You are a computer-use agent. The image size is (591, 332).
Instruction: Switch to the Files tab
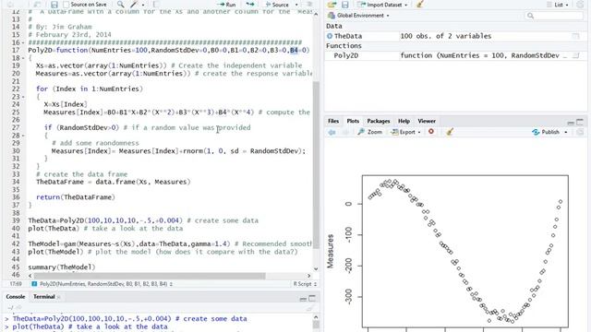[x=333, y=121]
